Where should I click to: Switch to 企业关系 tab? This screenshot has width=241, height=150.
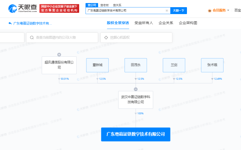click(166, 23)
